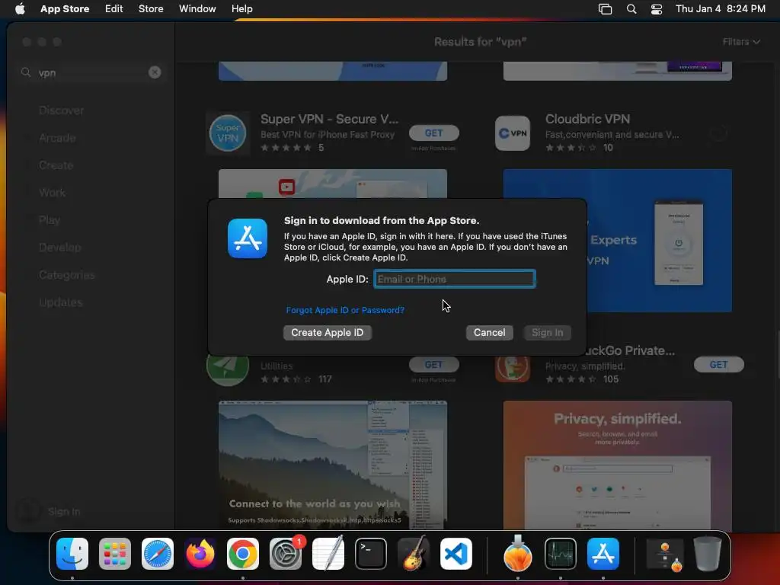Open Terminal from the Dock
The width and height of the screenshot is (780, 585).
[371, 554]
